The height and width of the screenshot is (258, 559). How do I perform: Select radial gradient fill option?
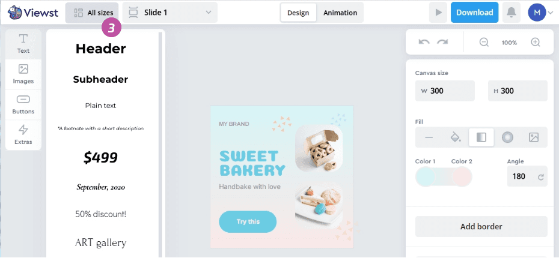coord(507,137)
